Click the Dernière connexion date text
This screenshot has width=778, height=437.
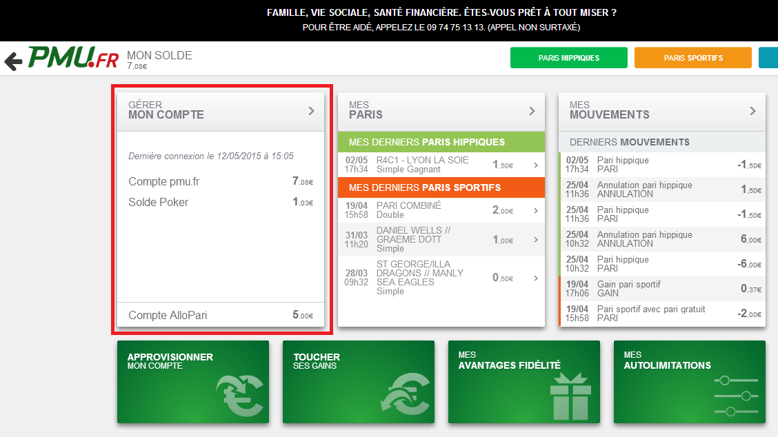pos(211,156)
